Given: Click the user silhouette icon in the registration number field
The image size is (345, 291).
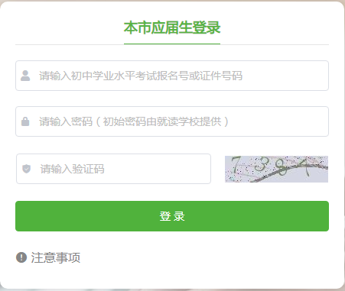Looking at the screenshot, I should pyautogui.click(x=25, y=76).
